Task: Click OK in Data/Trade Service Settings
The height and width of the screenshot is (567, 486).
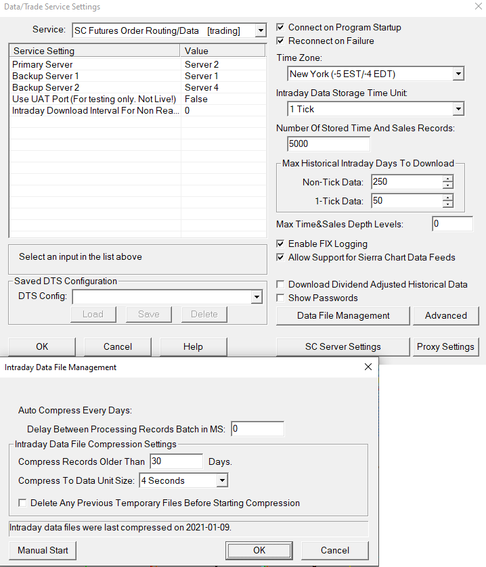Action: [x=42, y=347]
